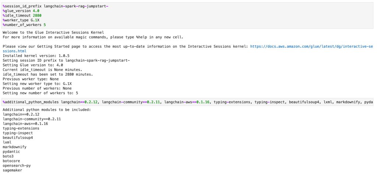
Task: Click 'Setting new number of workers to: 5'
Action: click(40, 93)
